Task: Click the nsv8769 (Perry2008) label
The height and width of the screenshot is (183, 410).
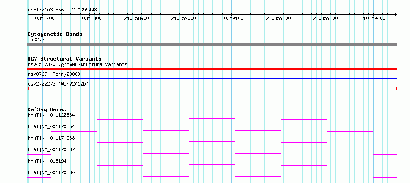Action: pyautogui.click(x=54, y=74)
